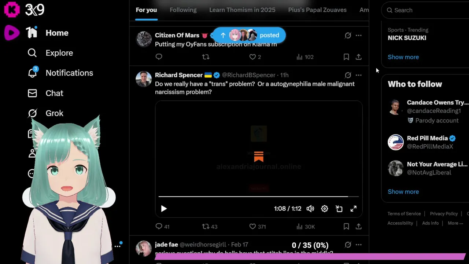Open Richard Spencer profile avatar
469x264 pixels.
tap(144, 79)
